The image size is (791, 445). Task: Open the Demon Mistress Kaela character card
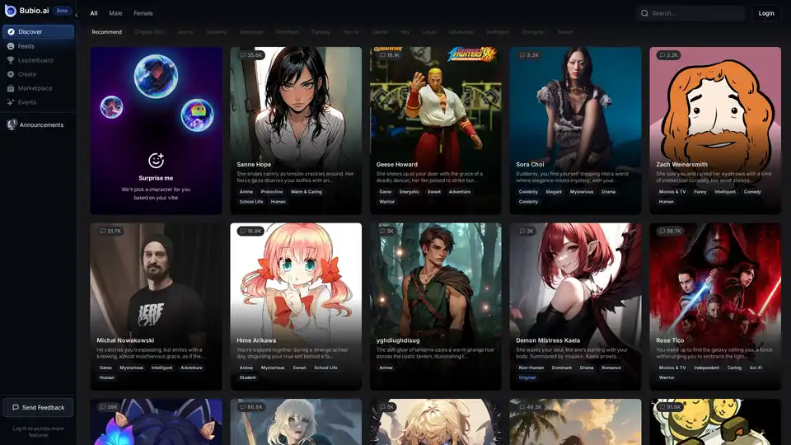point(575,305)
